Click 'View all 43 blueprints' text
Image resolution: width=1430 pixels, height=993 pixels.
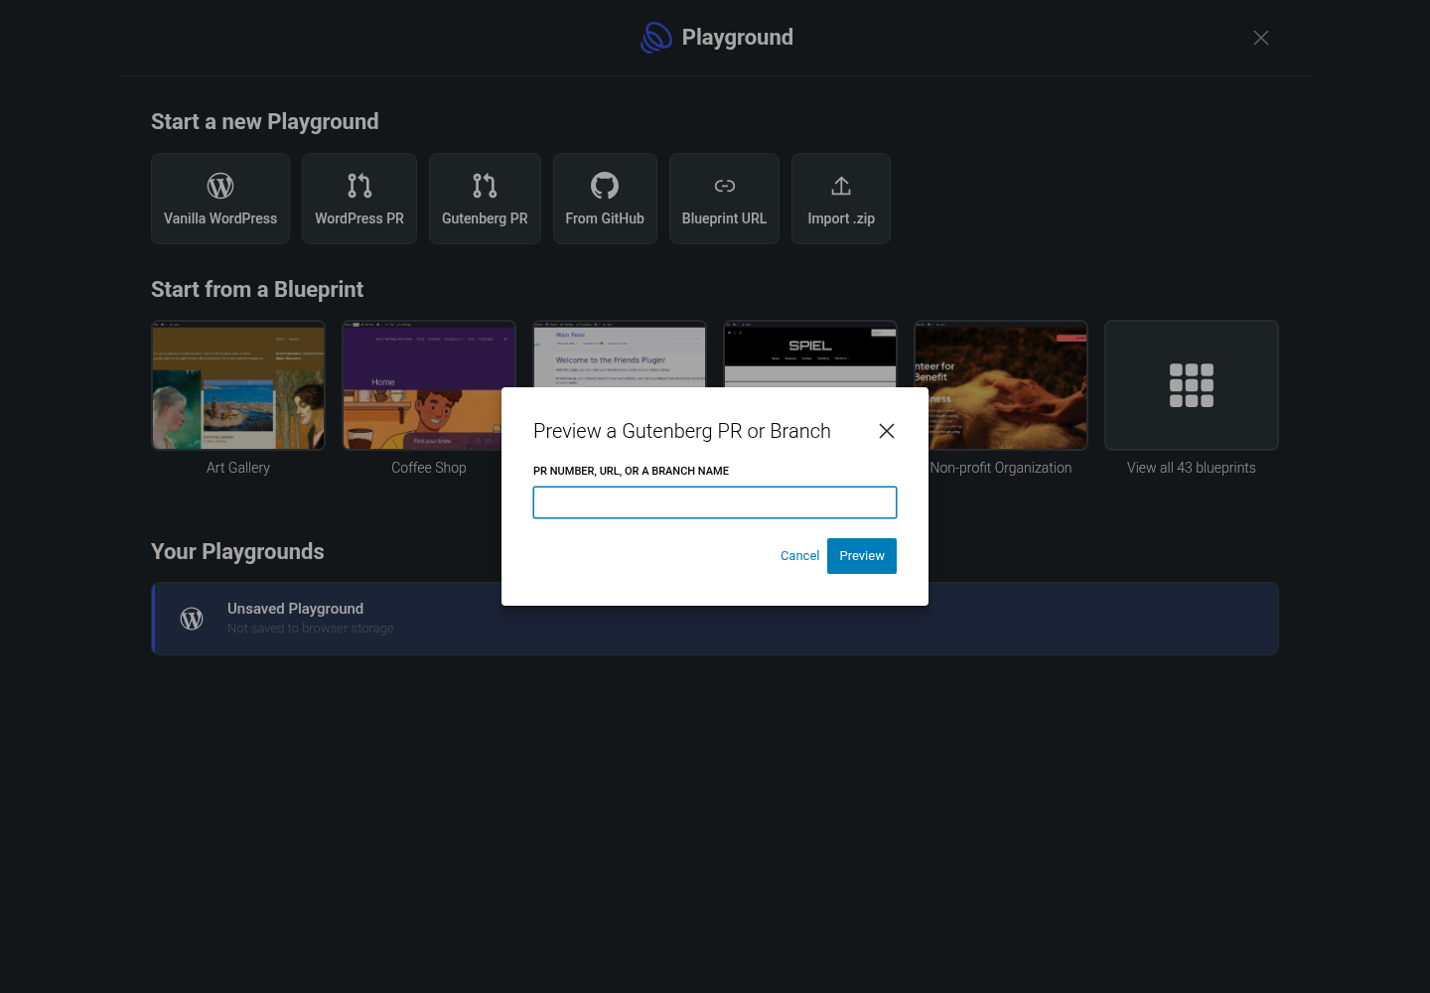(1192, 468)
